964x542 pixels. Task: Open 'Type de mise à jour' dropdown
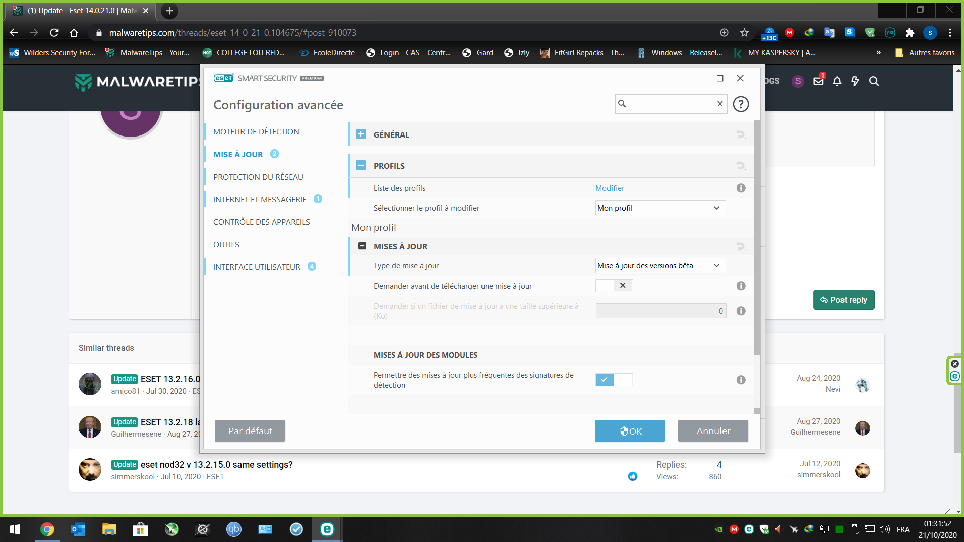pyautogui.click(x=660, y=266)
